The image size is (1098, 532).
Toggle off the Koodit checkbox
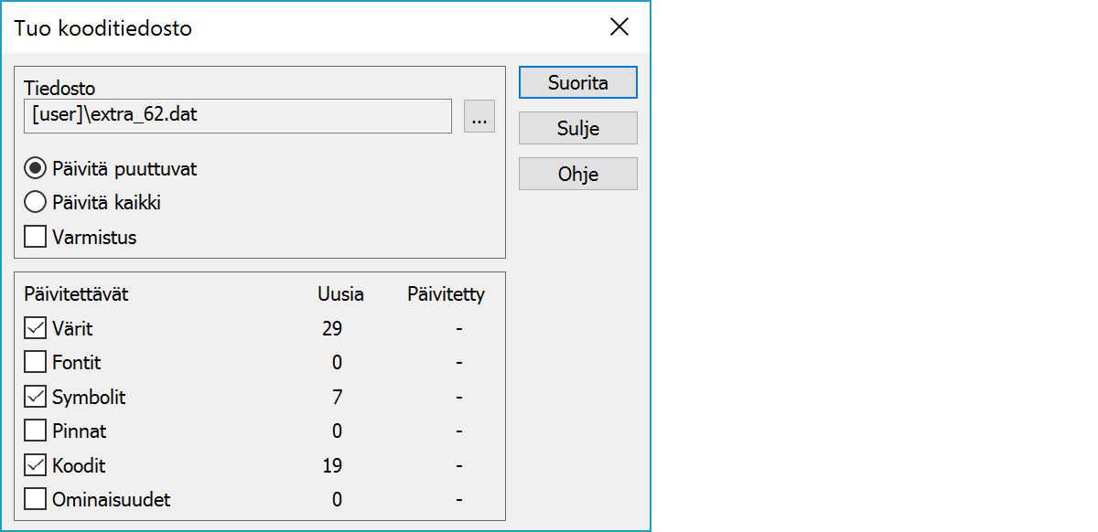(36, 466)
